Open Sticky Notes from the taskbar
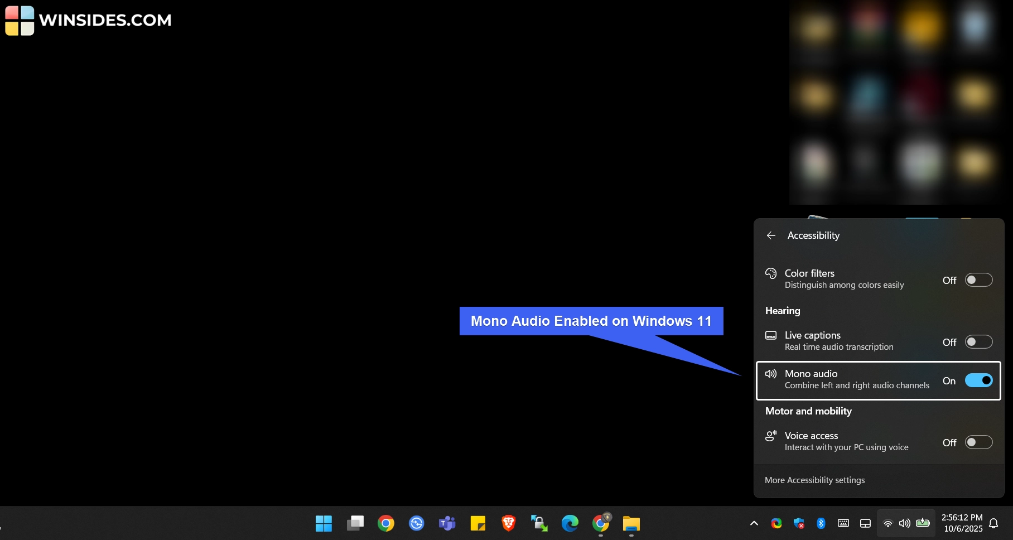 tap(477, 523)
